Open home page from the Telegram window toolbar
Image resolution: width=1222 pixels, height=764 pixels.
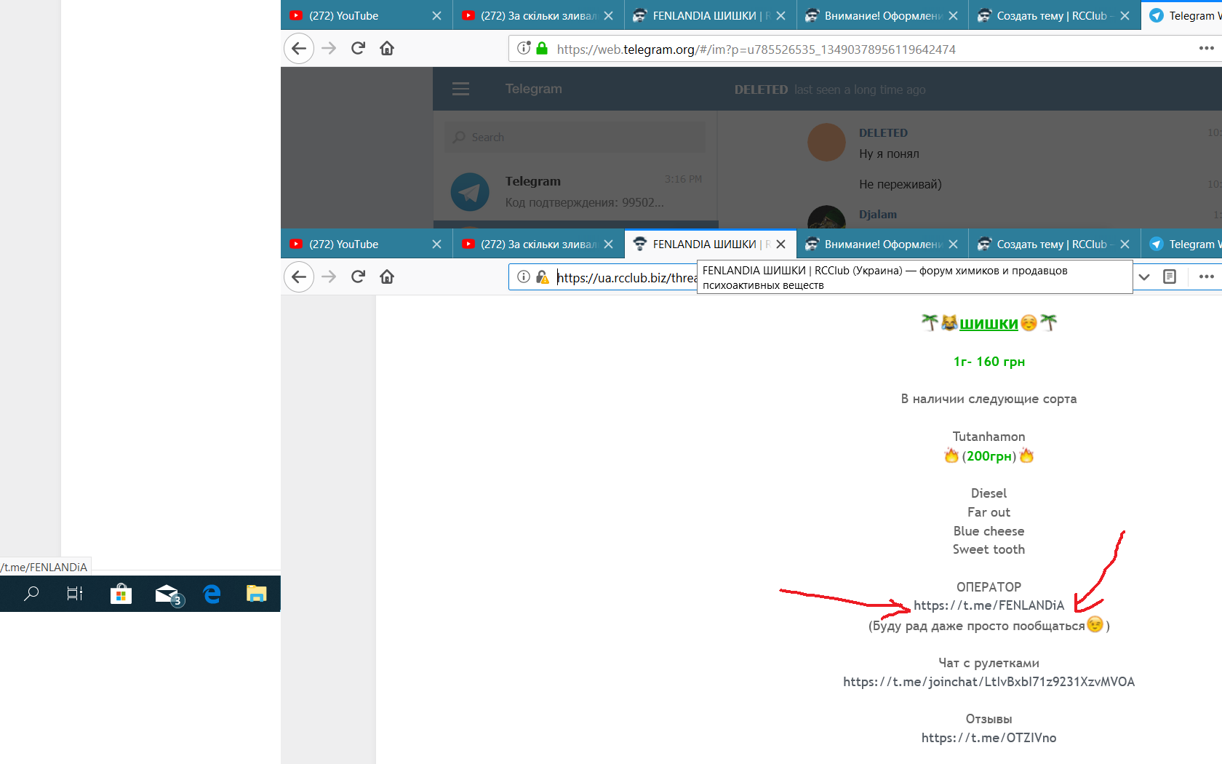click(387, 49)
